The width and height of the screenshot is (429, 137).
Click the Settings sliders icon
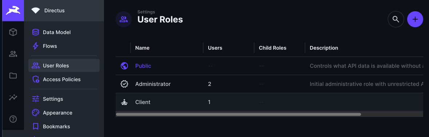coord(36,99)
